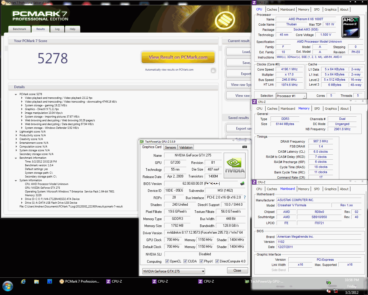Click the yellow PCMark 7 emblem in the header

[x=225, y=20]
